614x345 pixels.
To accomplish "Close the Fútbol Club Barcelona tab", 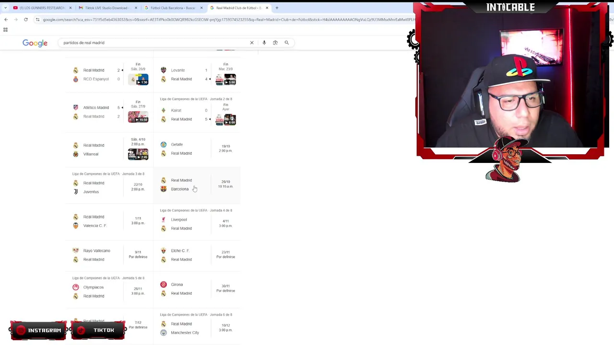I will [201, 8].
